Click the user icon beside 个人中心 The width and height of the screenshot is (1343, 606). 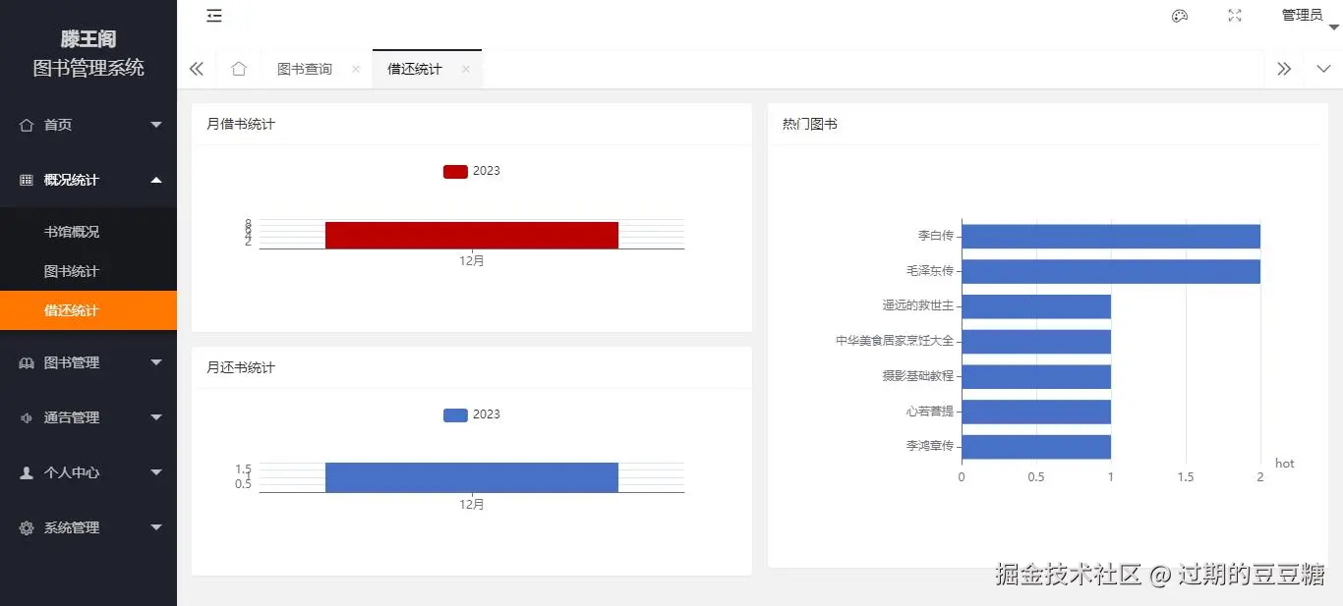click(24, 472)
